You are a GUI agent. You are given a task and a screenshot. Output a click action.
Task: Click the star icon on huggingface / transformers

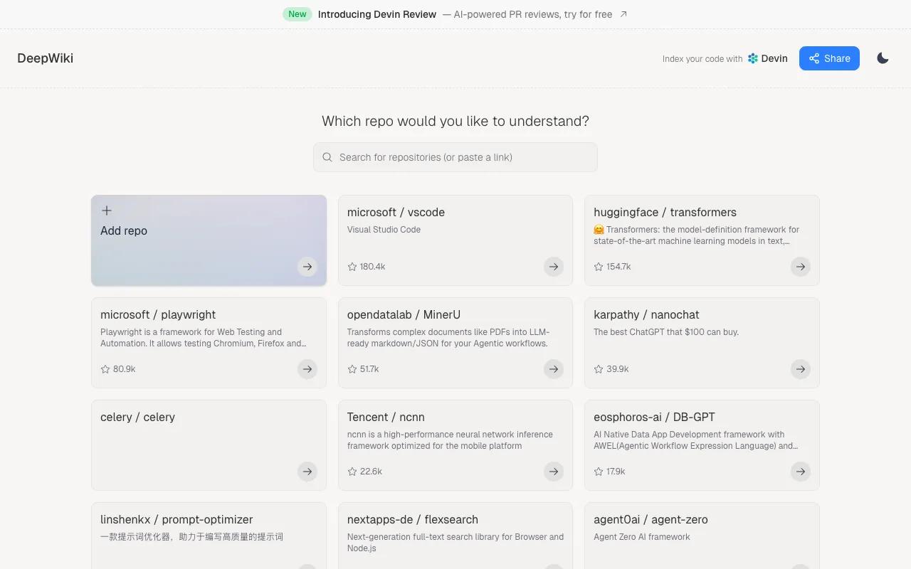click(599, 267)
